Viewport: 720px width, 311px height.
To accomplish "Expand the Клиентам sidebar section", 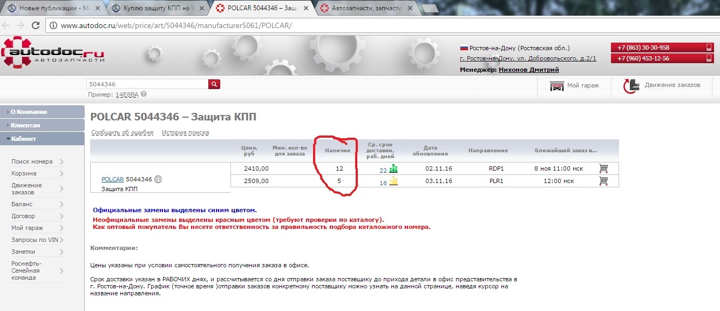I will (x=42, y=125).
